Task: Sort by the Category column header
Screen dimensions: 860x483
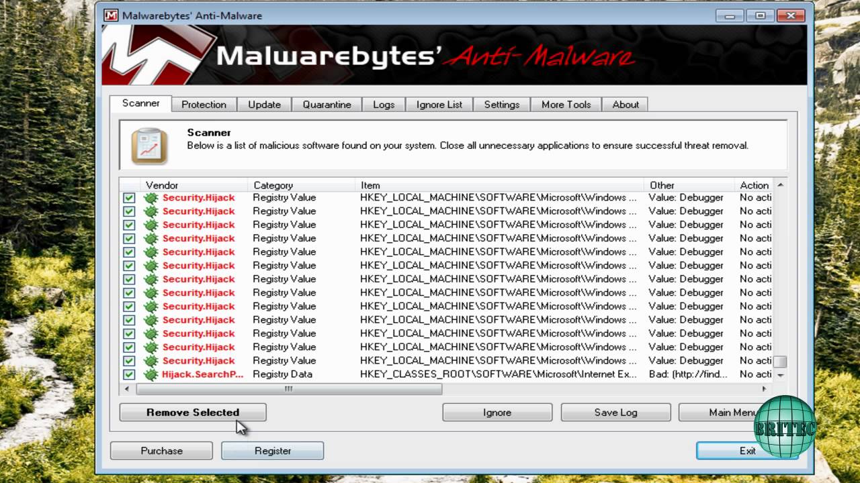Action: 302,185
